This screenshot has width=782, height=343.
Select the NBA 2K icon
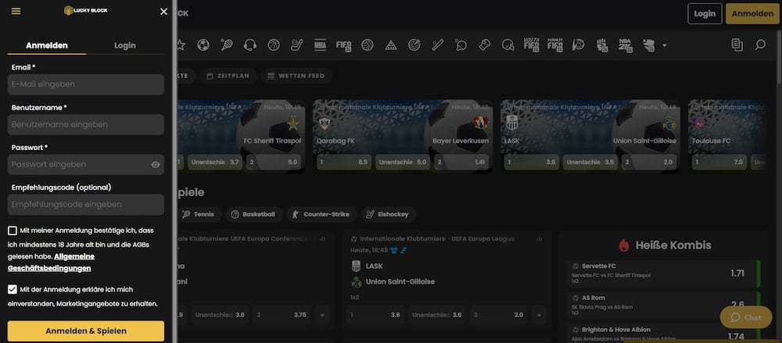click(x=626, y=45)
